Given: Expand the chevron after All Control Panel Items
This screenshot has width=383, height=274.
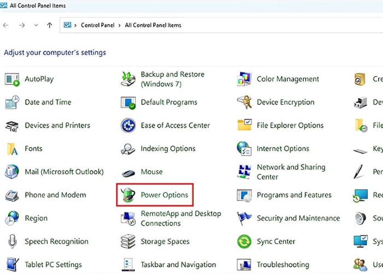Looking at the screenshot, I should [185, 25].
